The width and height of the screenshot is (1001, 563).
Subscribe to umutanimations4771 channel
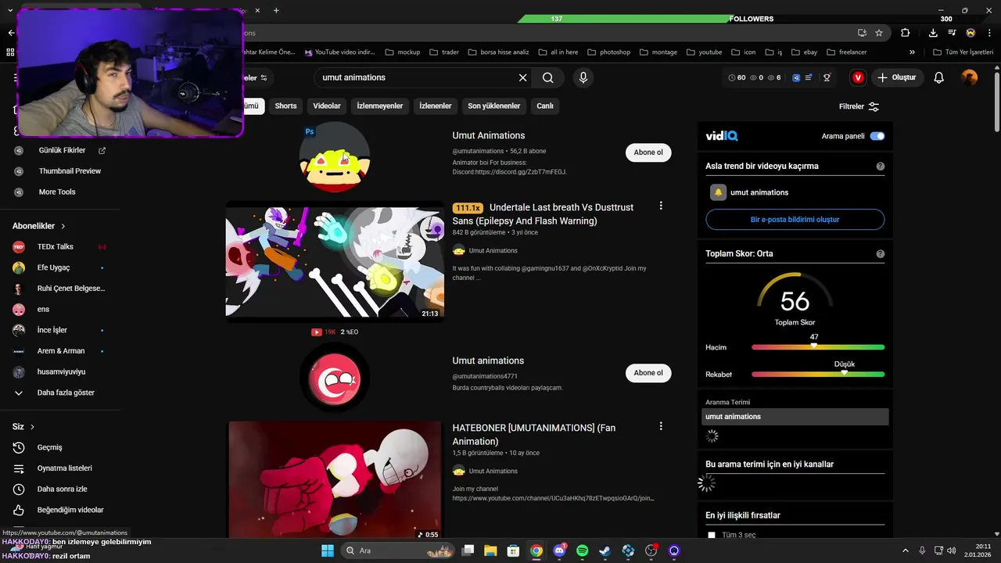pyautogui.click(x=648, y=373)
